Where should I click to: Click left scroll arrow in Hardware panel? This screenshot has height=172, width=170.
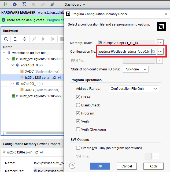point(3,133)
